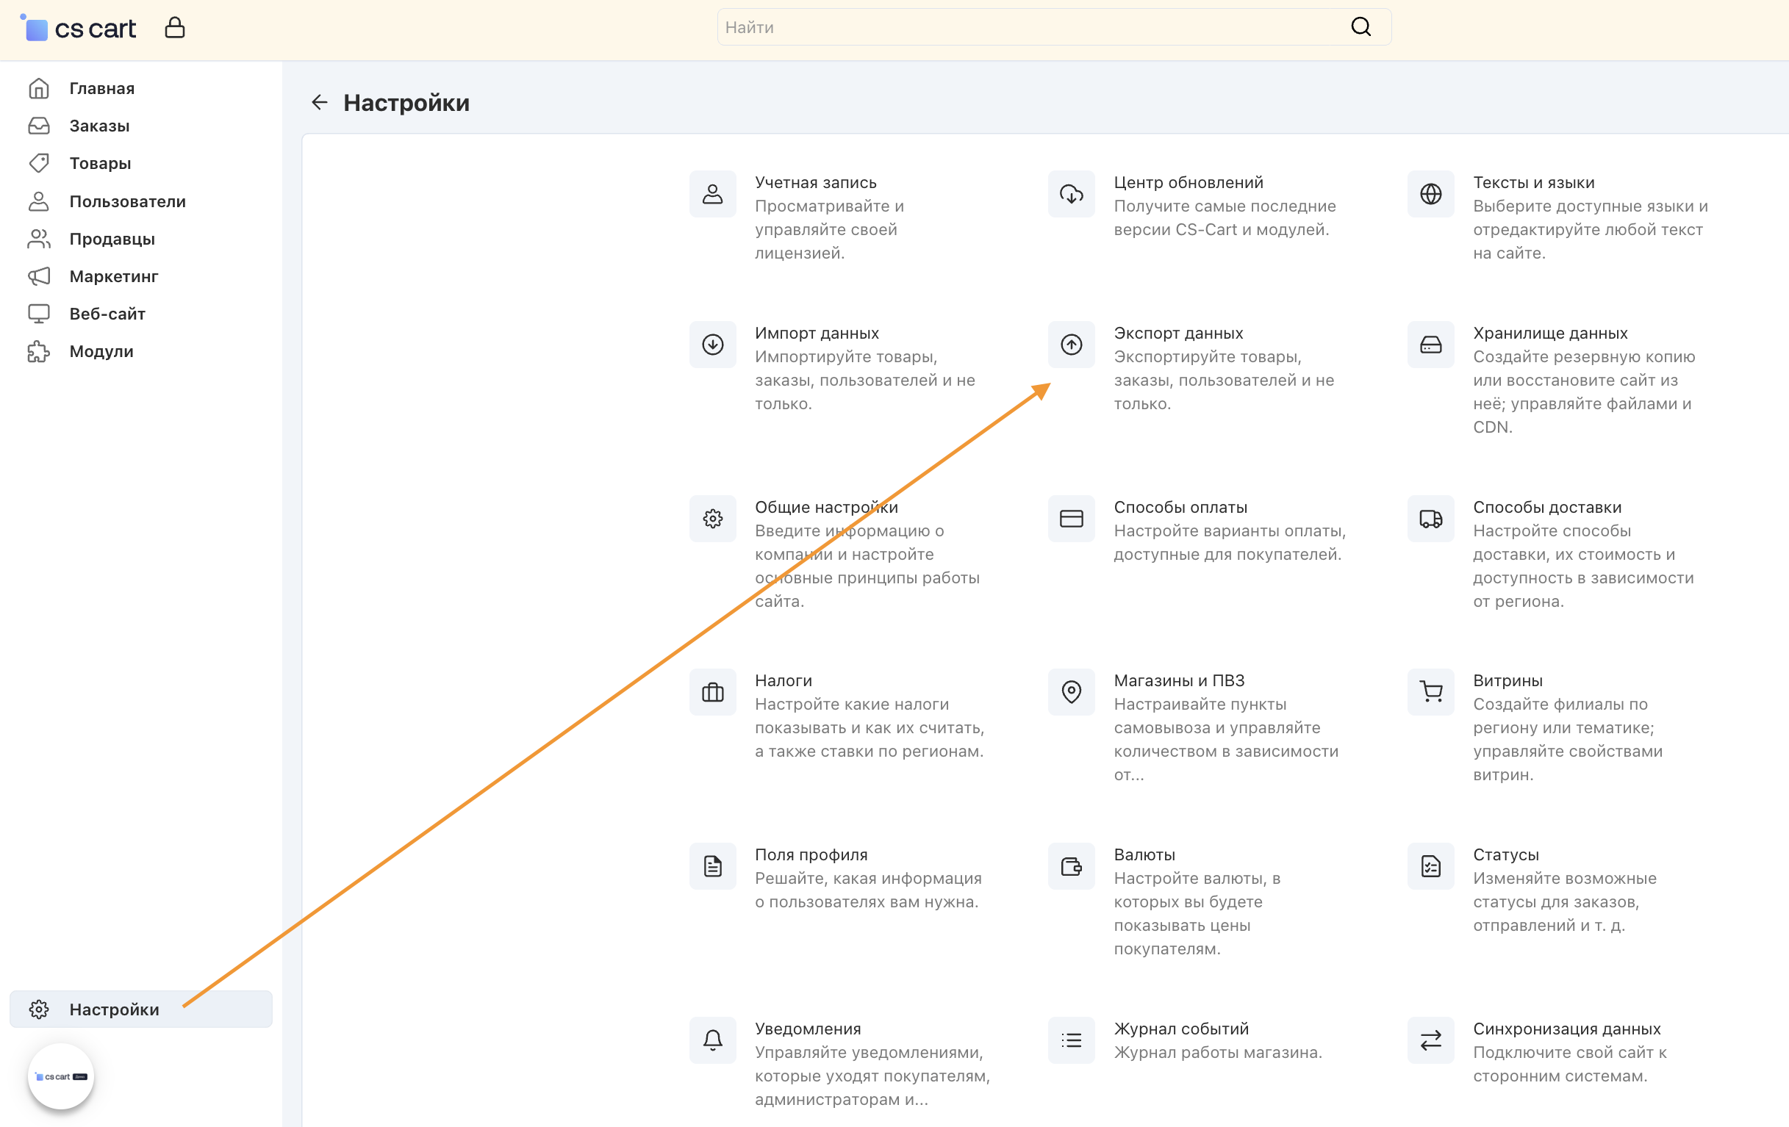
Task: Click the search magnifier icon
Action: pyautogui.click(x=1360, y=26)
